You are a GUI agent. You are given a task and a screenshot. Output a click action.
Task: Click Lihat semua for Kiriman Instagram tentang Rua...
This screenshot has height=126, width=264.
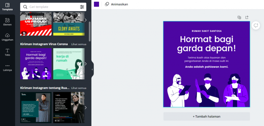click(x=79, y=88)
